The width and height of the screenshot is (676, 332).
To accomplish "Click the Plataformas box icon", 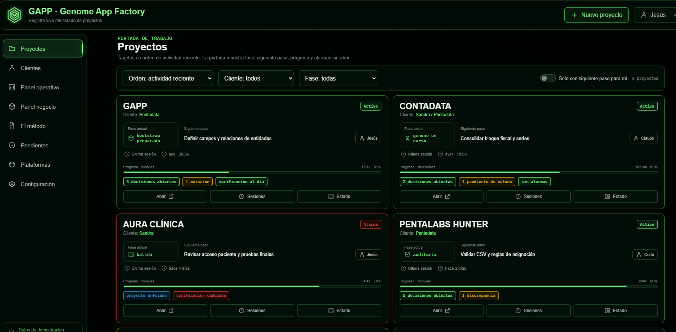I will tap(12, 165).
